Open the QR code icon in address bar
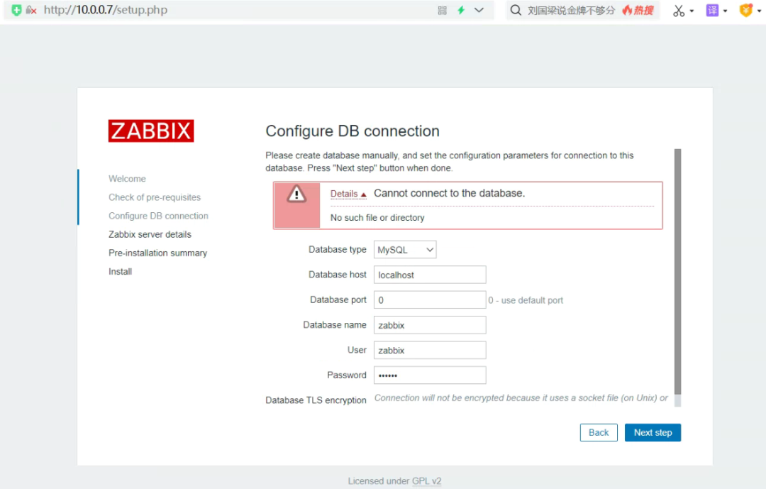This screenshot has width=766, height=489. click(x=443, y=11)
